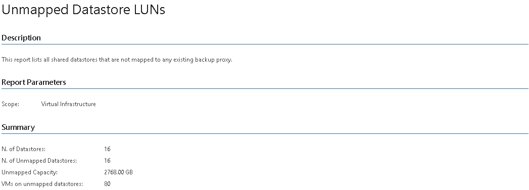Select the N. of Datastores label
This screenshot has height=190, width=529.
pyautogui.click(x=24, y=149)
